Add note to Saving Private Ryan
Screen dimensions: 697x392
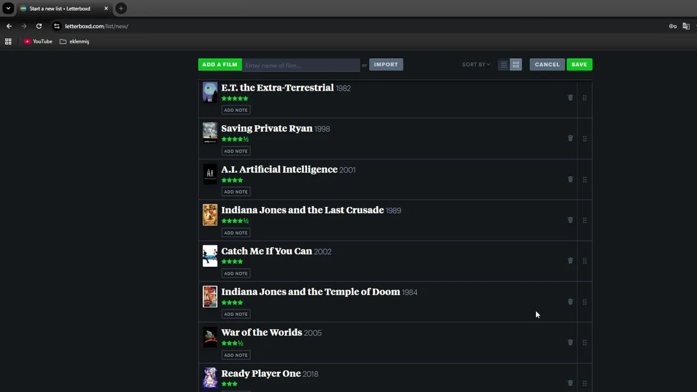pyautogui.click(x=236, y=151)
